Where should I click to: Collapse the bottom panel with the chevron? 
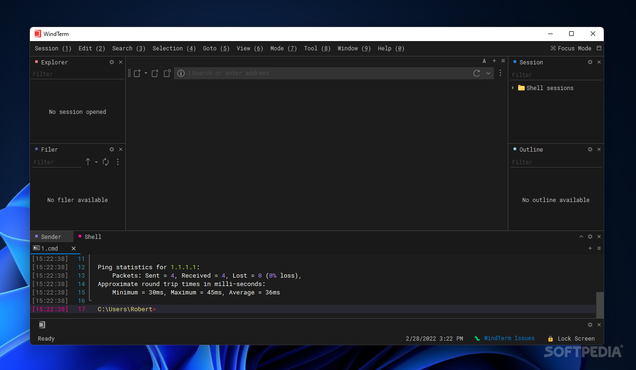tap(581, 237)
